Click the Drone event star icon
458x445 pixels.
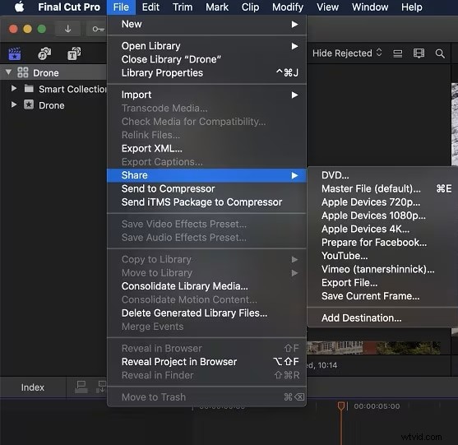point(29,104)
